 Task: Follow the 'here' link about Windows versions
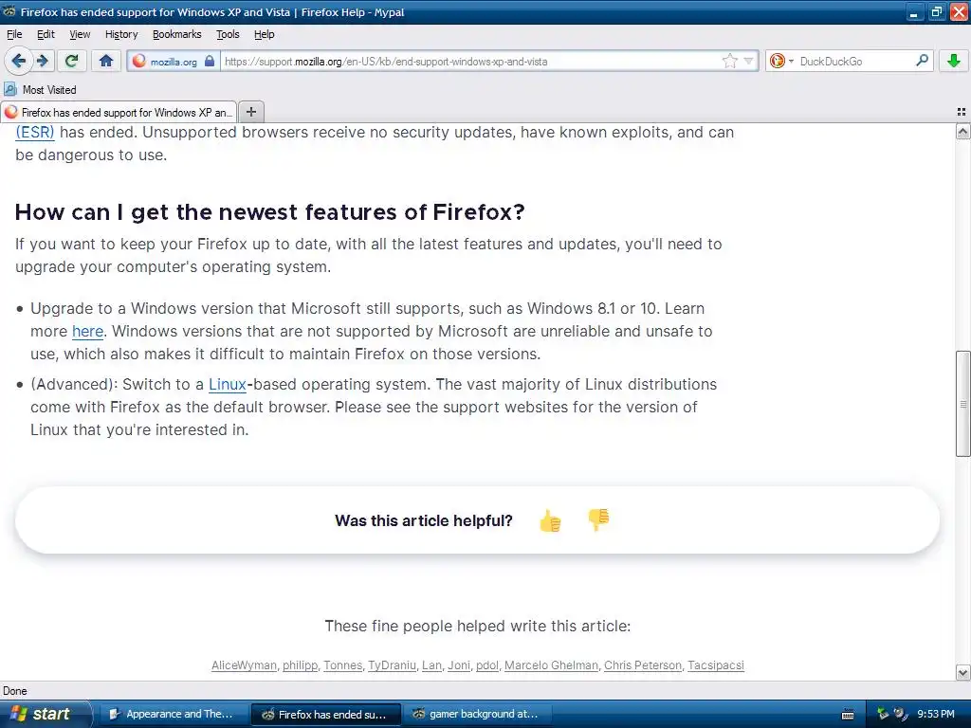coord(87,331)
